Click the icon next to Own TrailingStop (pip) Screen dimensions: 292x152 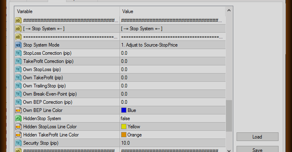point(18,86)
